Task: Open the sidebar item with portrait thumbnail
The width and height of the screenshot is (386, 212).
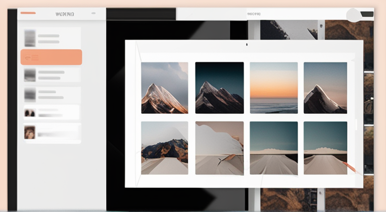Action: pyautogui.click(x=52, y=133)
